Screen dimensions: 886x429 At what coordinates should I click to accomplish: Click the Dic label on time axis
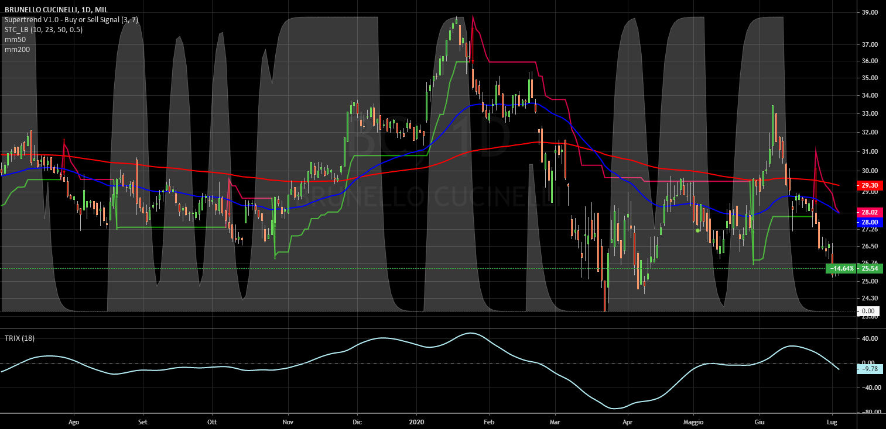click(358, 421)
